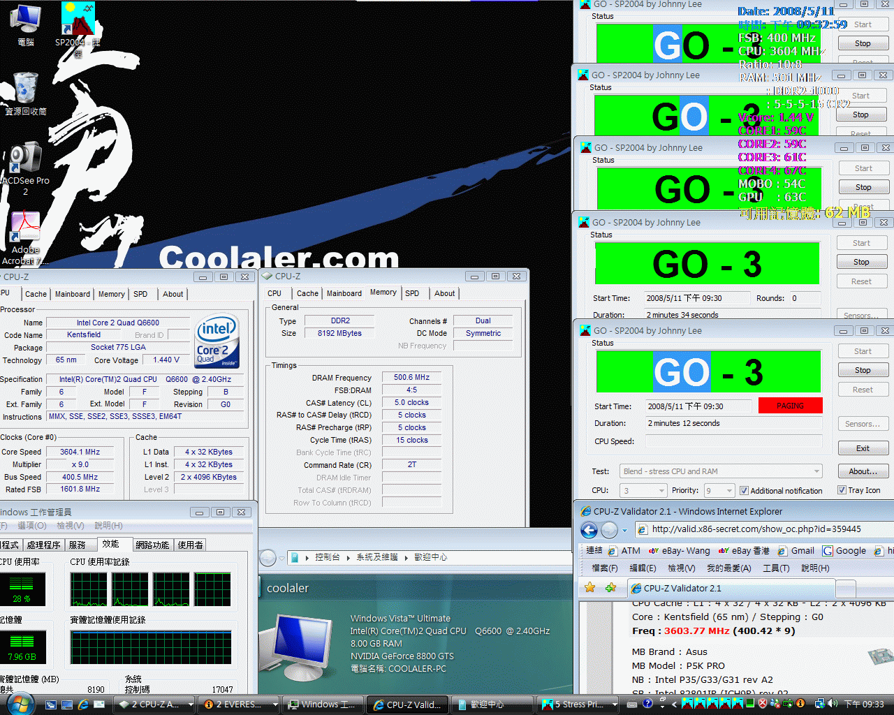Open the 選項(O) menu in Task Manager

click(x=31, y=525)
